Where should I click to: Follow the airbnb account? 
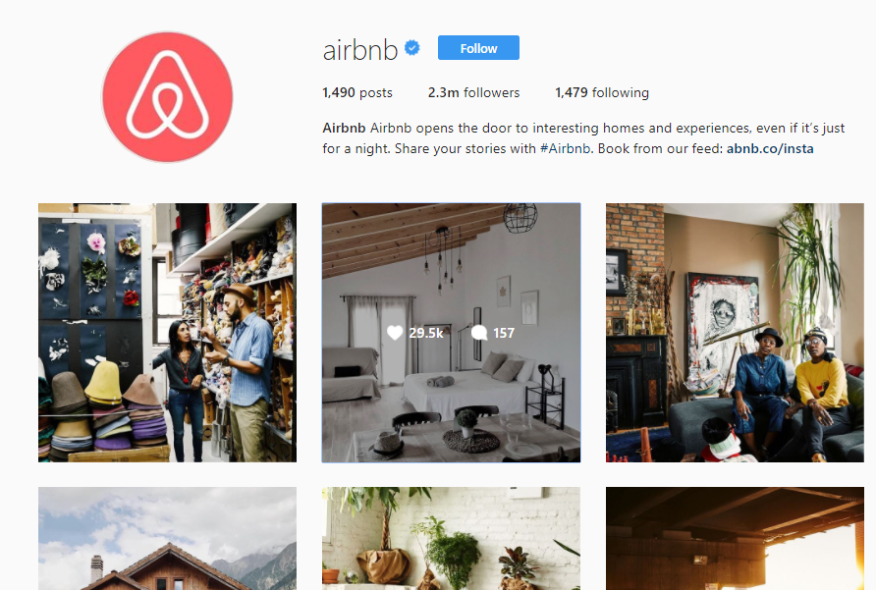point(478,48)
